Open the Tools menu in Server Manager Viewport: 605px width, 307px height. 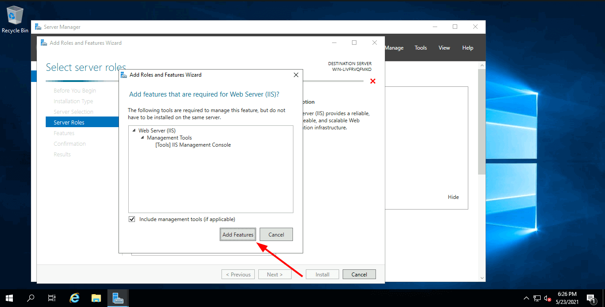[421, 48]
